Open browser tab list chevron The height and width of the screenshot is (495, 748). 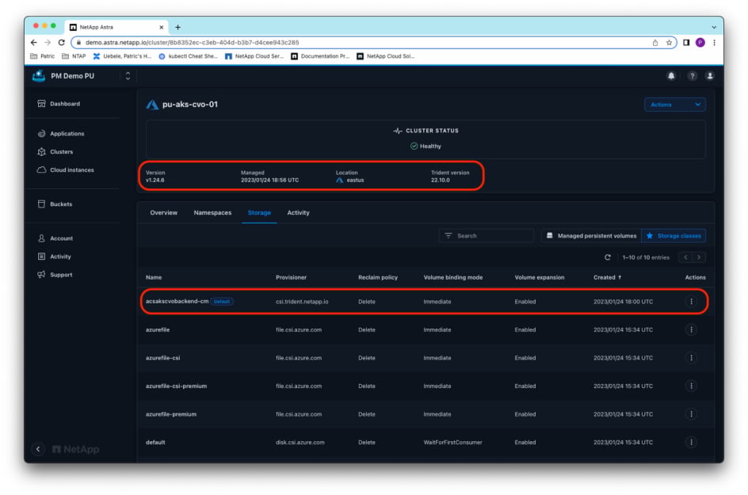714,27
